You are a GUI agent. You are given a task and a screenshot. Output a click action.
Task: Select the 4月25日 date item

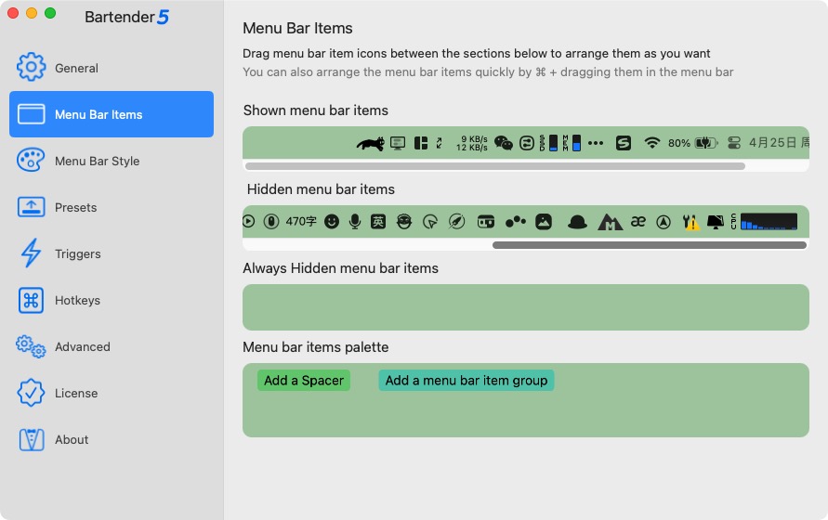pyautogui.click(x=779, y=143)
